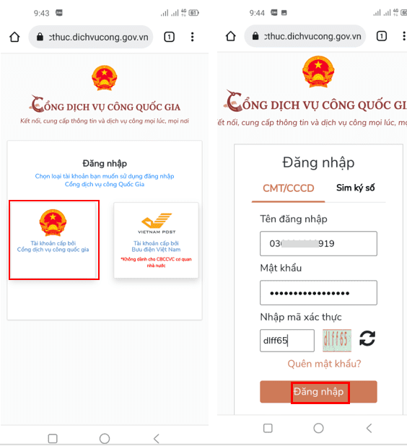Refresh the captcha code image

[x=367, y=338]
